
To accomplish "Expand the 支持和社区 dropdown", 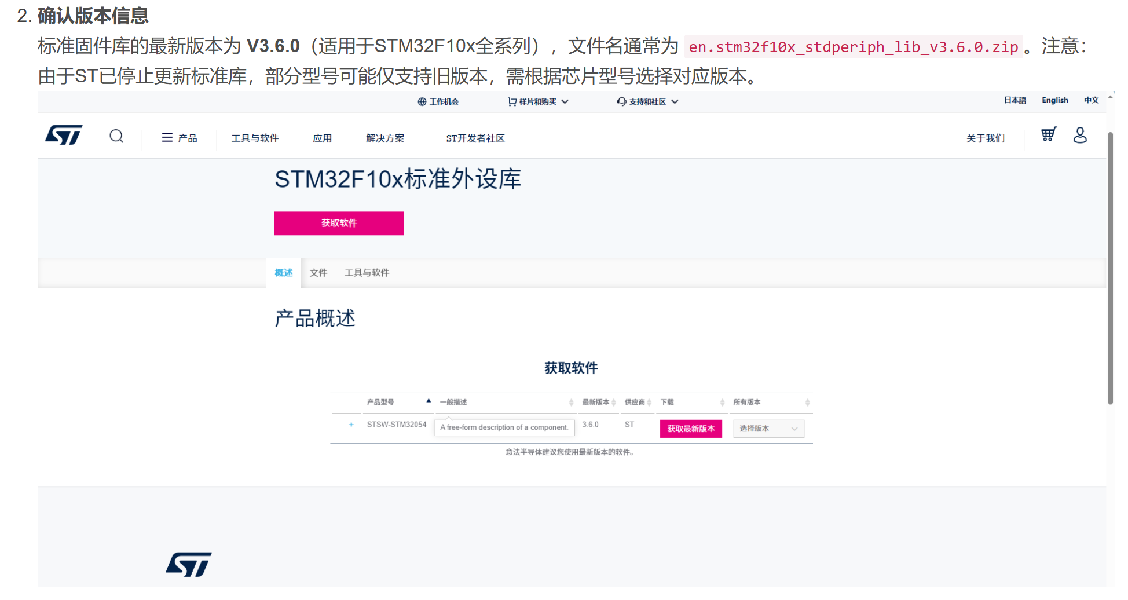I will (647, 101).
